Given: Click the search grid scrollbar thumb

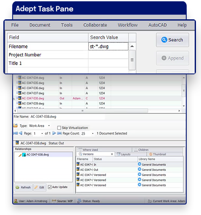Looking at the screenshot, I should 132,60.
